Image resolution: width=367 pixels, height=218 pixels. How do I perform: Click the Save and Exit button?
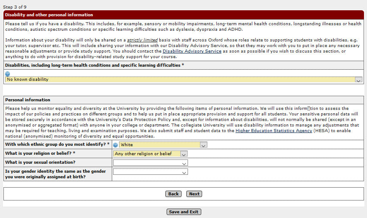pyautogui.click(x=184, y=212)
